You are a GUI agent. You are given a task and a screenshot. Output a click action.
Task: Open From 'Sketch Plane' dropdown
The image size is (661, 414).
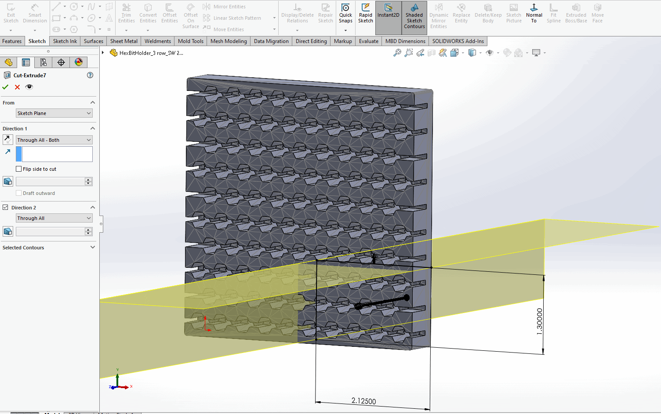(54, 113)
